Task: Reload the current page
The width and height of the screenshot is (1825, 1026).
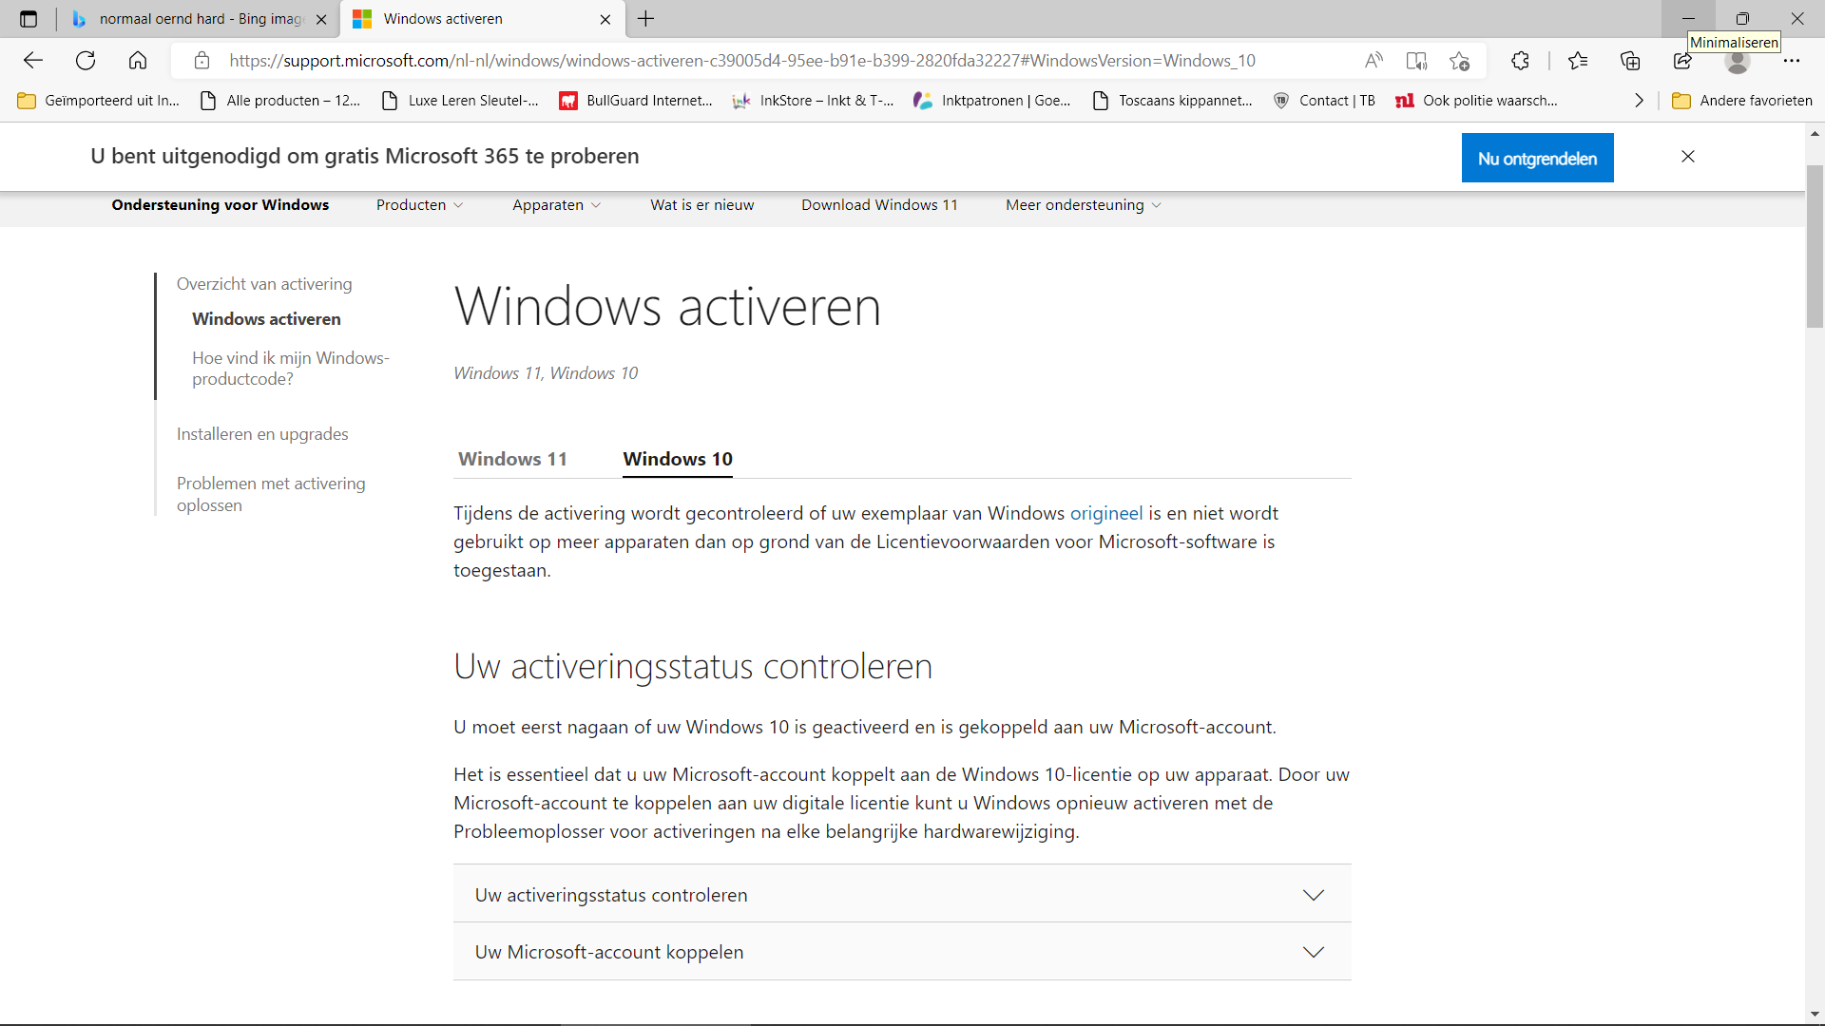Action: (x=86, y=61)
